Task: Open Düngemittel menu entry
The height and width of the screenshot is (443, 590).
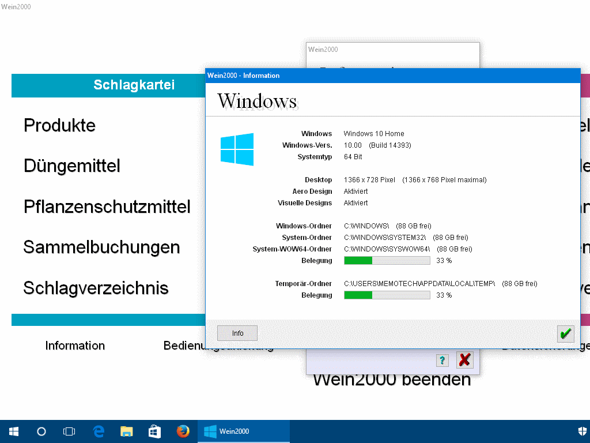Action: 72,166
